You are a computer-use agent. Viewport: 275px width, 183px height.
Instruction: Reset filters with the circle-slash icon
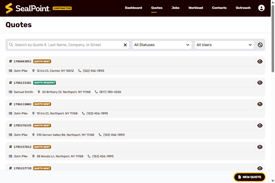[260, 45]
